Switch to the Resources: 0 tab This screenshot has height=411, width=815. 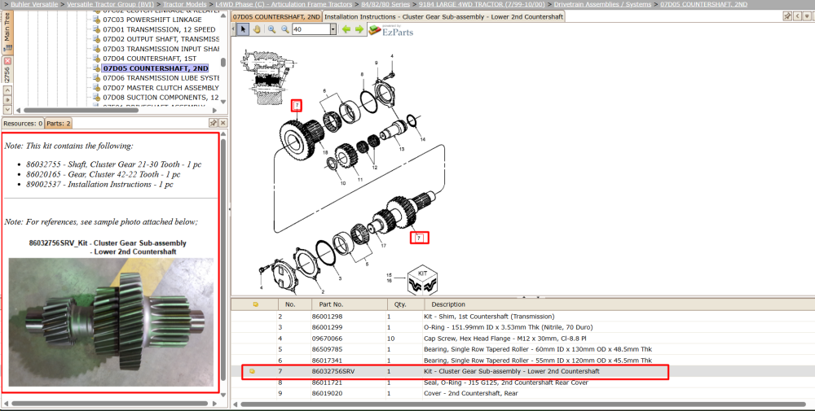(x=22, y=124)
